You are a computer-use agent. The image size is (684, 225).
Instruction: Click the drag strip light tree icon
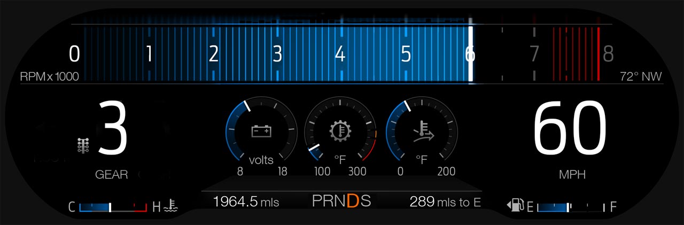pyautogui.click(x=83, y=145)
